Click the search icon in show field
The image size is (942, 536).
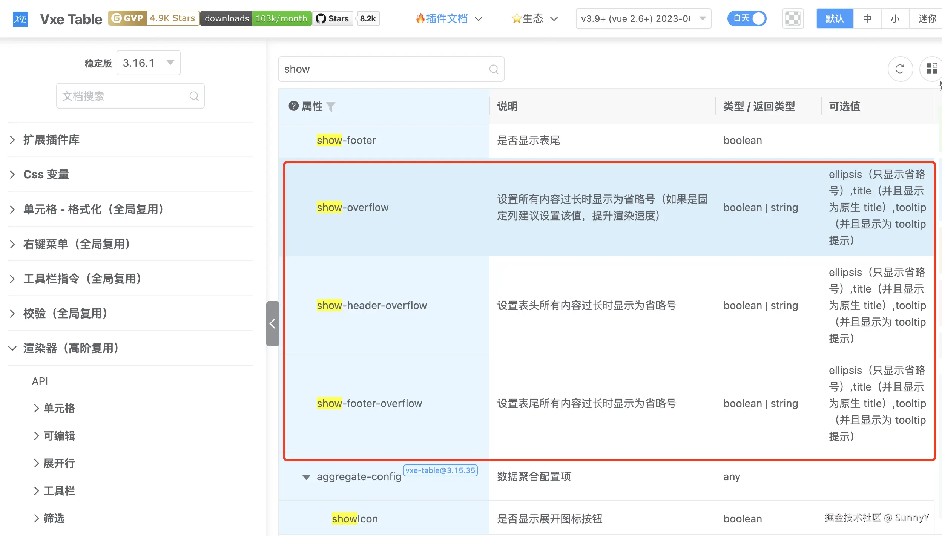click(x=494, y=69)
